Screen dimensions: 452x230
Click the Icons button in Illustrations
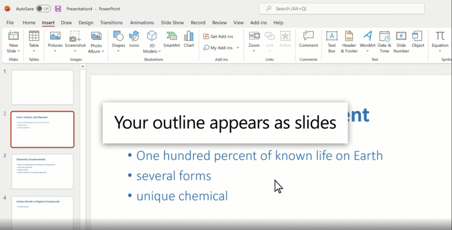[134, 37]
